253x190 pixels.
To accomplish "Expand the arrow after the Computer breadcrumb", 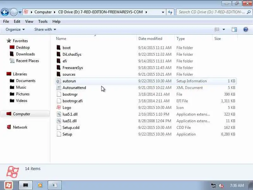I will coord(55,12).
